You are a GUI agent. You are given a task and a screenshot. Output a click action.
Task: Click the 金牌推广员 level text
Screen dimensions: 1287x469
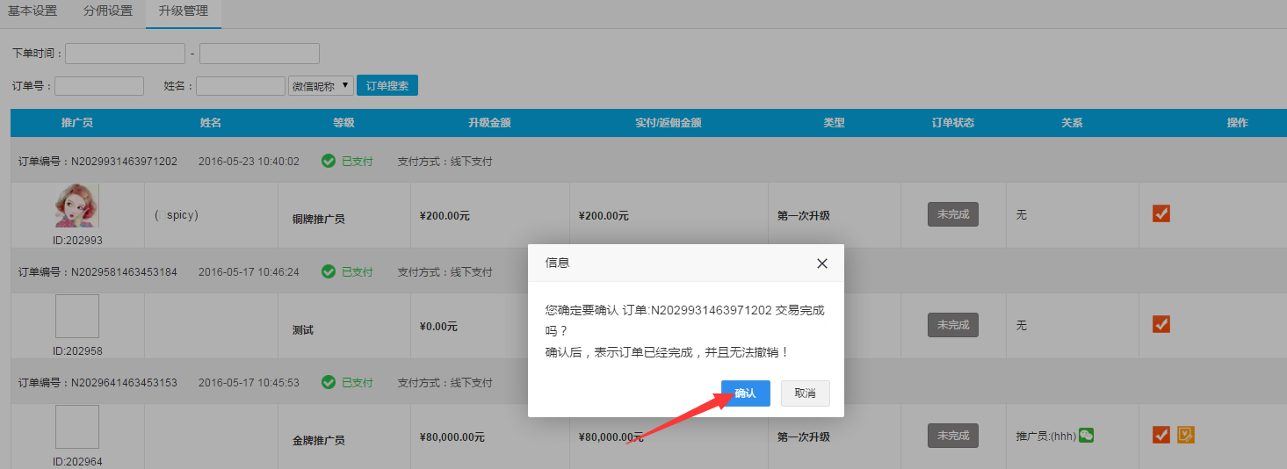click(x=319, y=440)
